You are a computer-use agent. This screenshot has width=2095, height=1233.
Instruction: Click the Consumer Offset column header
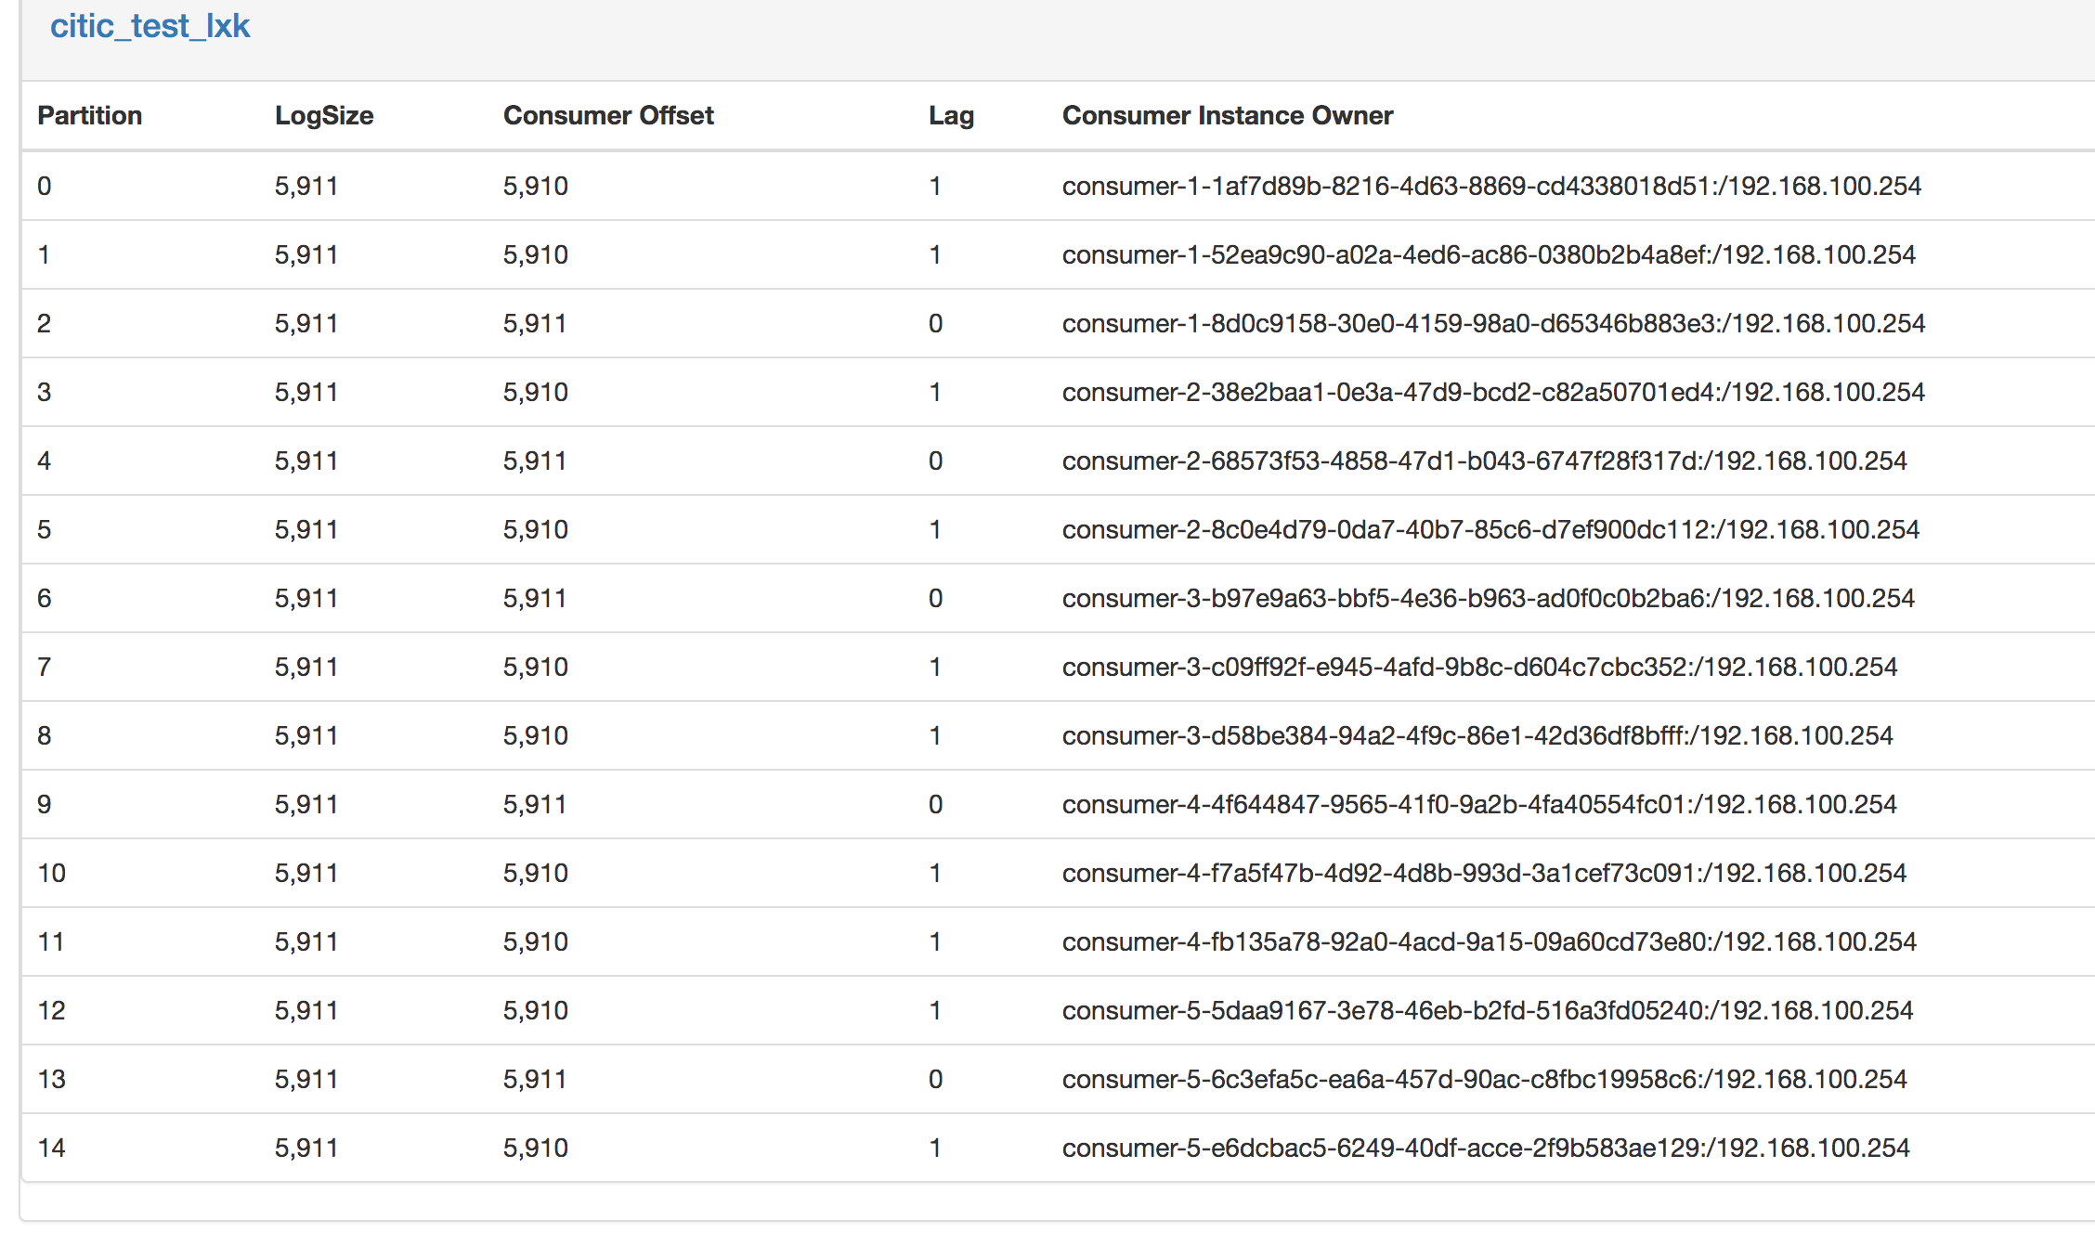tap(607, 115)
